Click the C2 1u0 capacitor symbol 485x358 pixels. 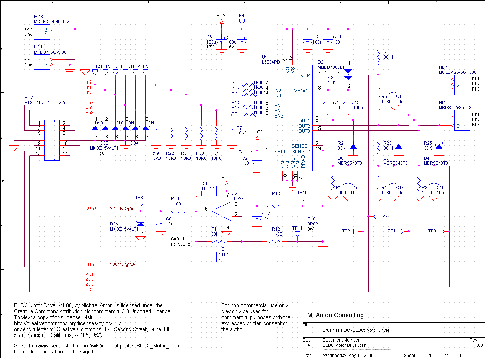coord(257,163)
